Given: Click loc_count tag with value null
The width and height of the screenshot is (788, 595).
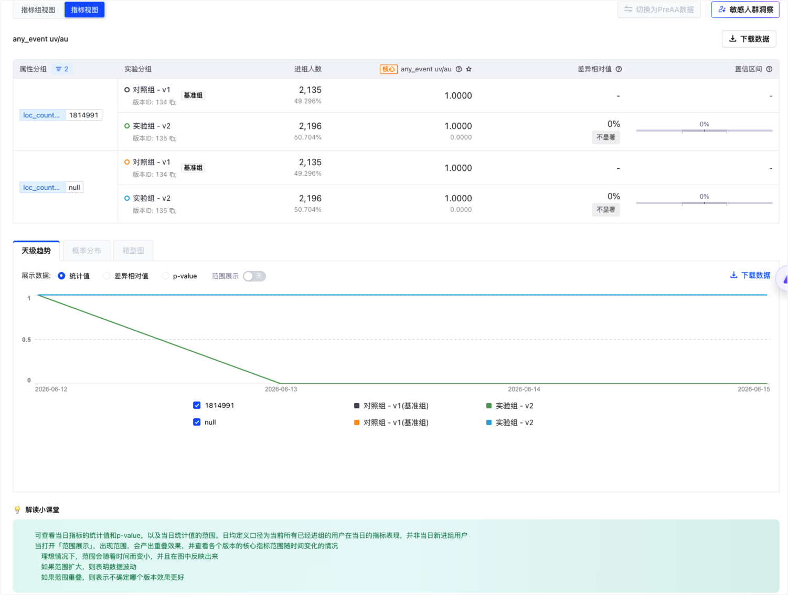Looking at the screenshot, I should [x=51, y=188].
